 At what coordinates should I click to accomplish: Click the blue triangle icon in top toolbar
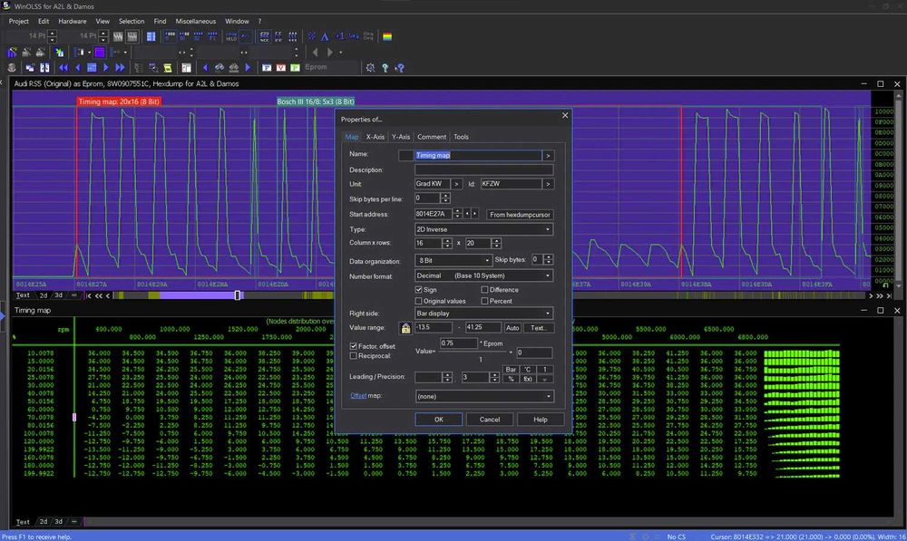coord(325,36)
